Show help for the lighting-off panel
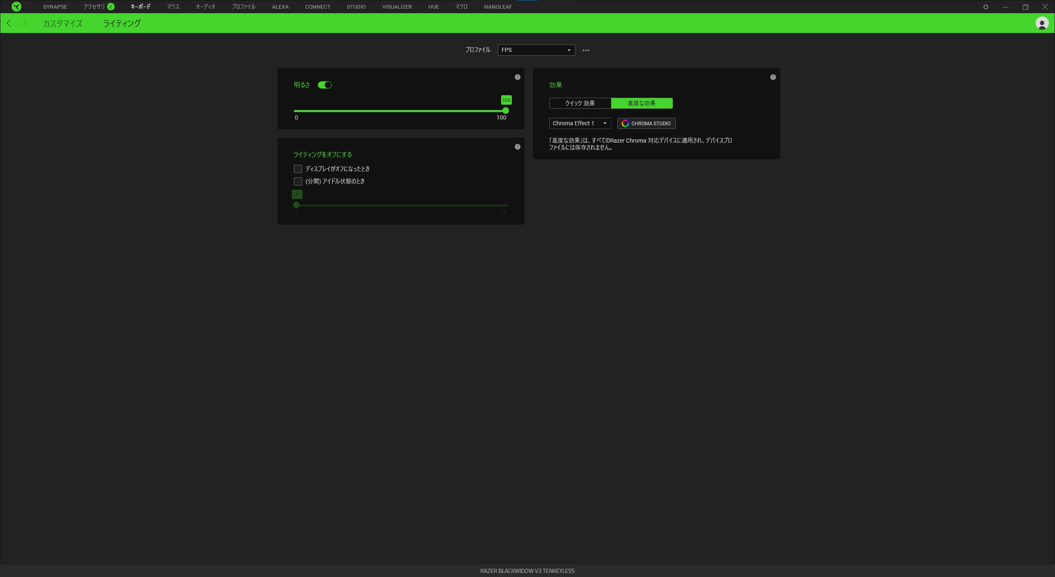The width and height of the screenshot is (1055, 577). point(518,147)
